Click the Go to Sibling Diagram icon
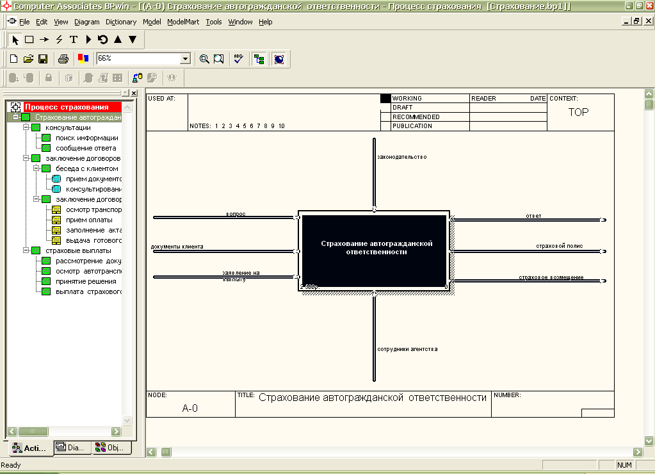The image size is (655, 474). click(102, 40)
